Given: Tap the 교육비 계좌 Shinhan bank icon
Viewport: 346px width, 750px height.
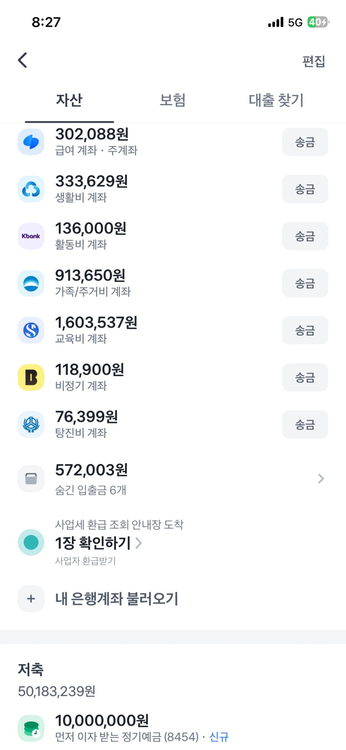Looking at the screenshot, I should click(31, 331).
